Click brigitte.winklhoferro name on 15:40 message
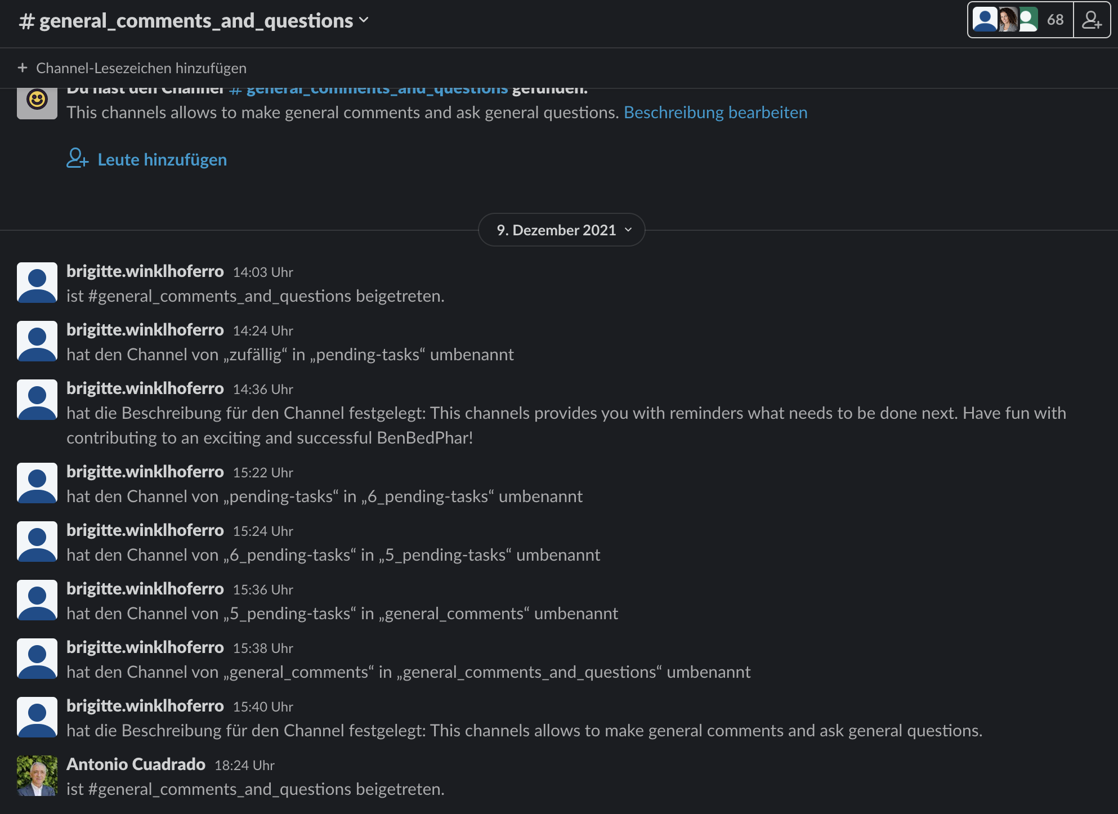 145,706
